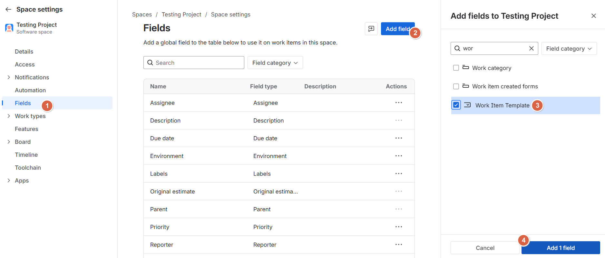Image resolution: width=605 pixels, height=258 pixels.
Task: Open actions menu for Reporter row
Action: [x=399, y=244]
